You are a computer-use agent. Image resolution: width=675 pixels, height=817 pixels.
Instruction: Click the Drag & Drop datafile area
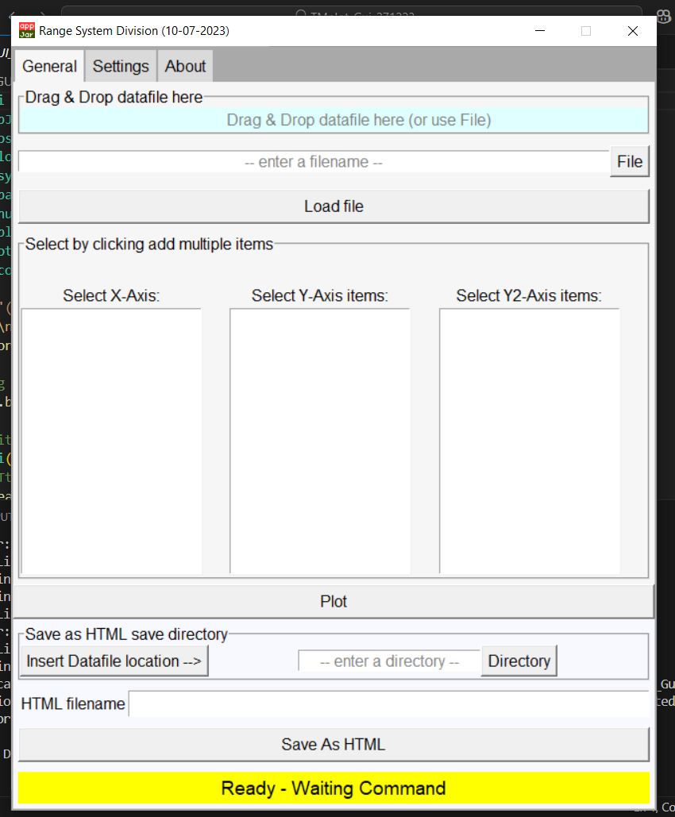click(x=334, y=121)
